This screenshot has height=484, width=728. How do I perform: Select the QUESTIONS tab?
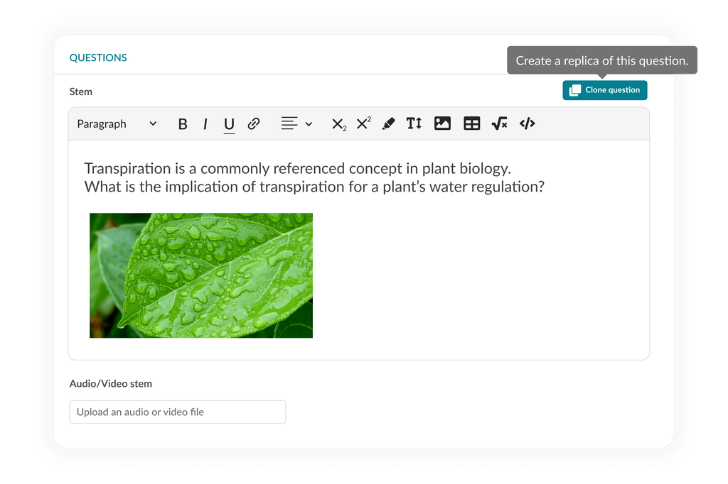pyautogui.click(x=97, y=57)
